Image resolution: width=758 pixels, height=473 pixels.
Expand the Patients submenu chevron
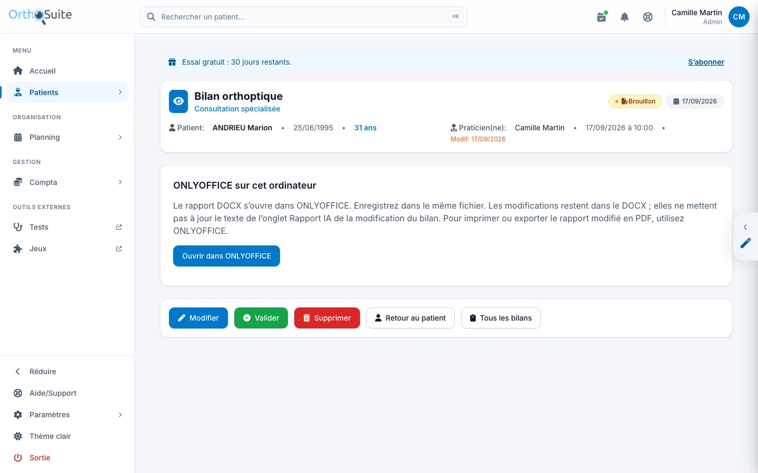point(120,92)
